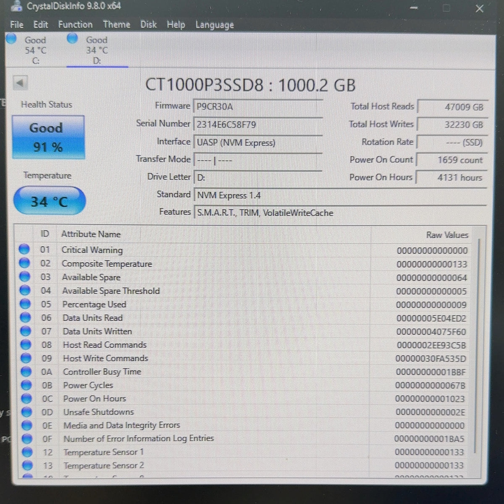Image resolution: width=504 pixels, height=504 pixels.
Task: Open the Function menu
Action: click(x=76, y=25)
